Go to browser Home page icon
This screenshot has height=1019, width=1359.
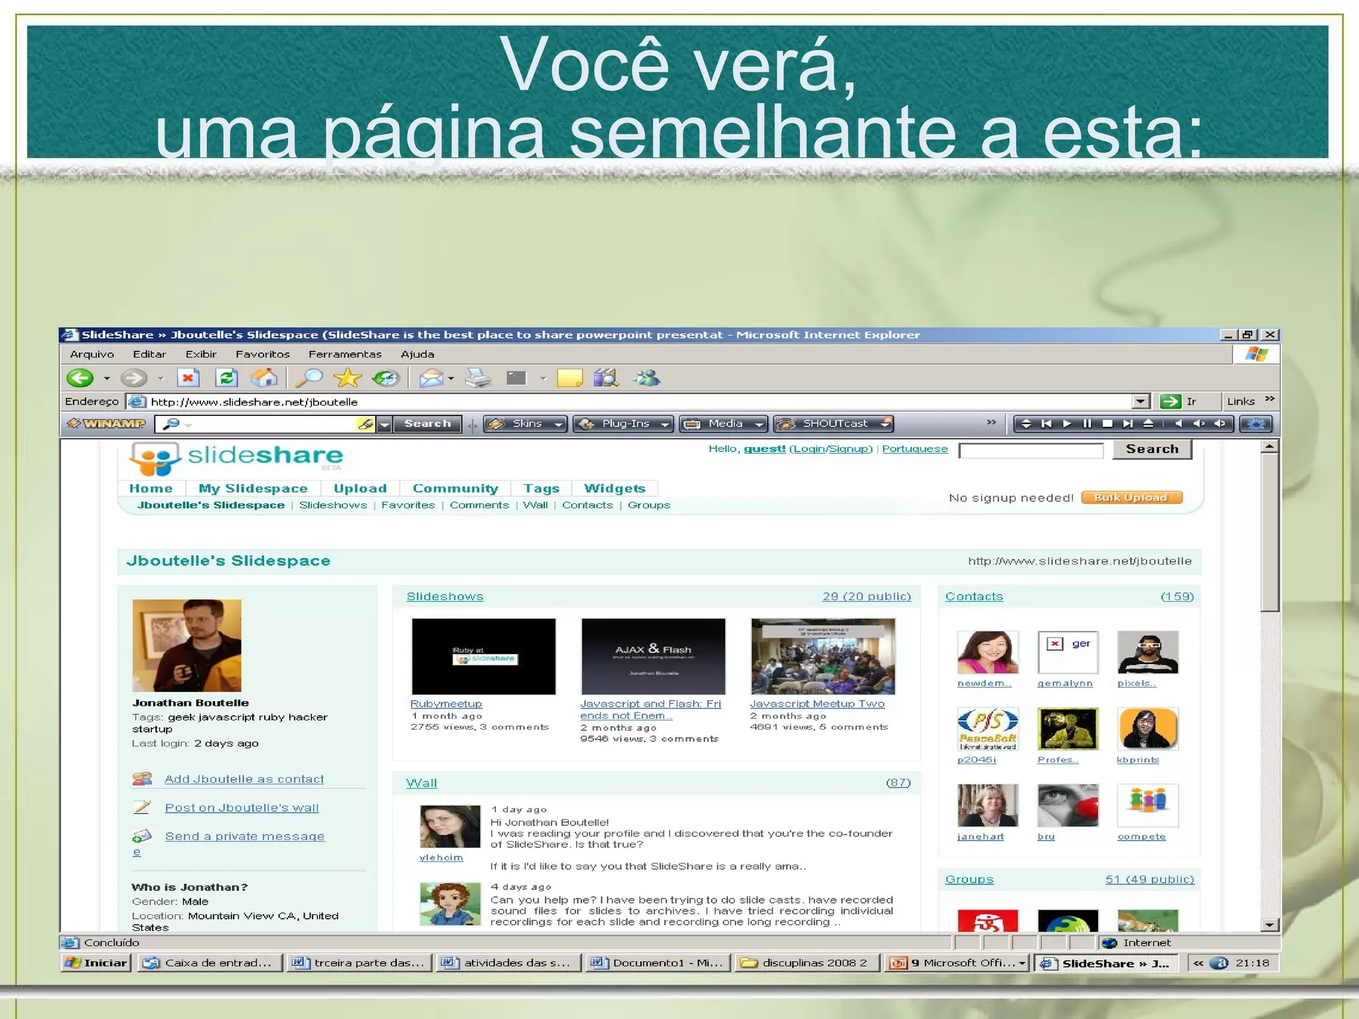point(264,378)
